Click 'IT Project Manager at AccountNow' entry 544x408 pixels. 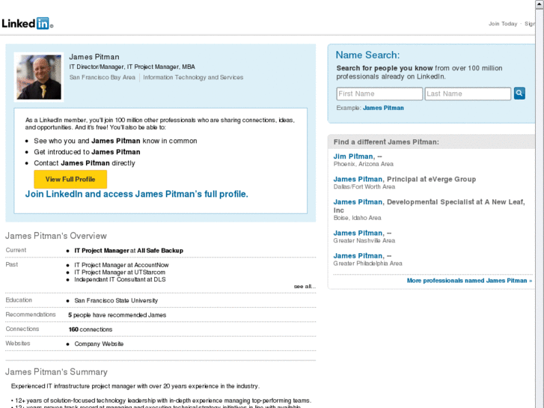click(x=121, y=265)
